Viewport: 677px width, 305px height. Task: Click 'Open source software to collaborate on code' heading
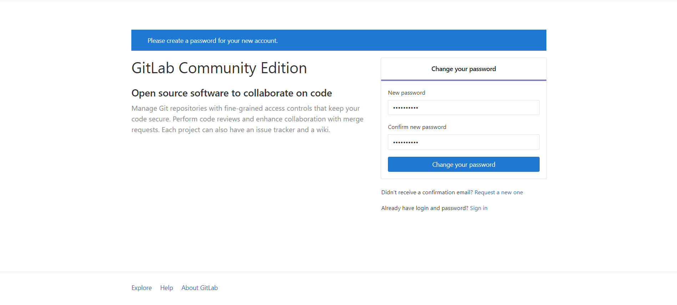(x=232, y=93)
